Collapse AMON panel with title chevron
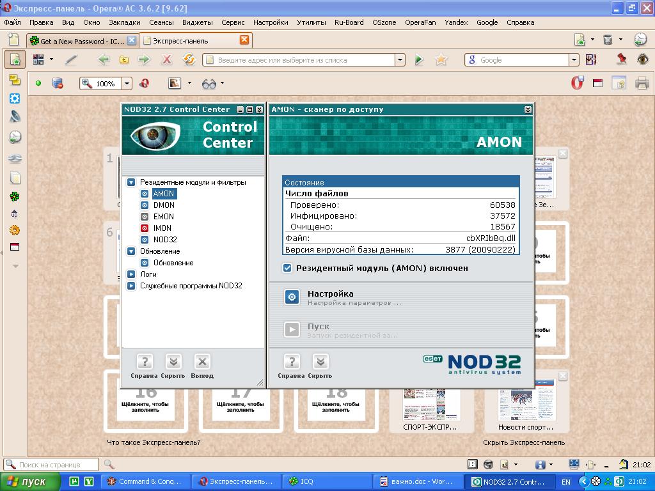This screenshot has height=491, width=655. pyautogui.click(x=528, y=110)
